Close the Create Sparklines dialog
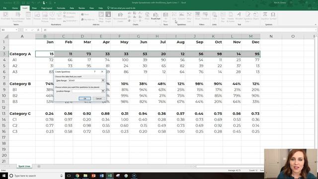318x179 pixels. (x=102, y=72)
